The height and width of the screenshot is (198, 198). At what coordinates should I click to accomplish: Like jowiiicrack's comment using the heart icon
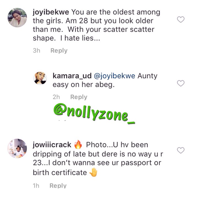[x=180, y=150]
